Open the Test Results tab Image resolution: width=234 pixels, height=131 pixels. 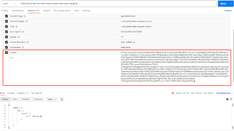point(36,93)
